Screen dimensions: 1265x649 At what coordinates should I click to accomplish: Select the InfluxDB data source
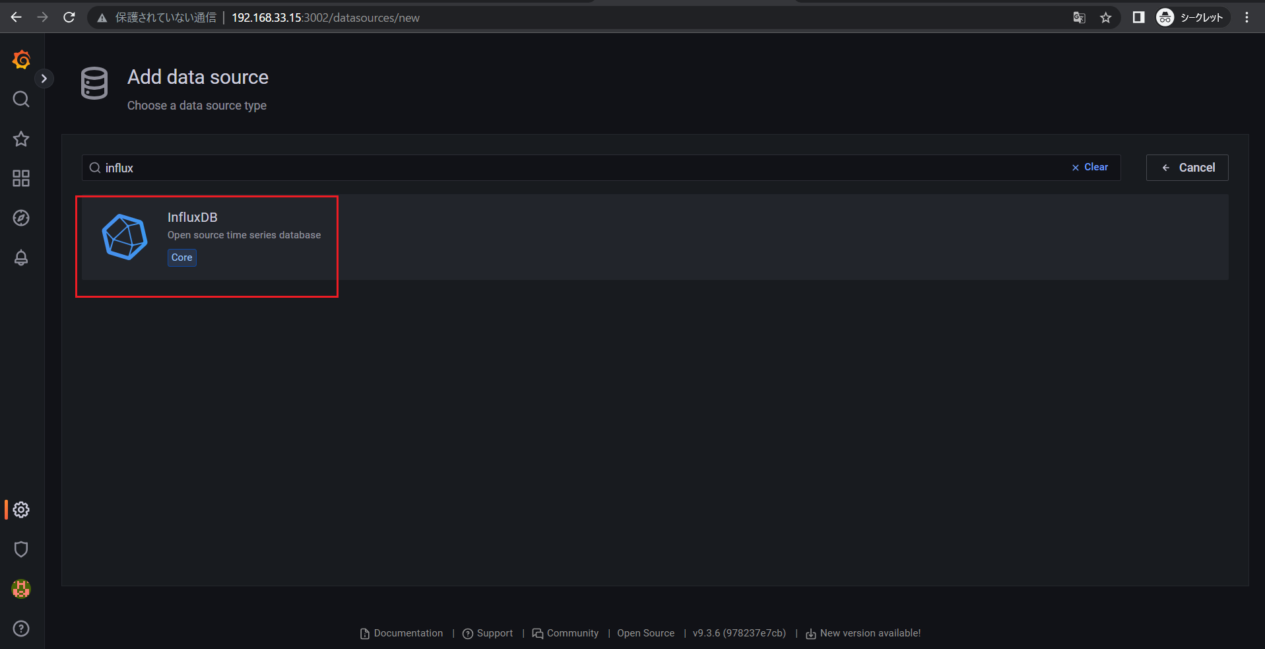pos(207,237)
